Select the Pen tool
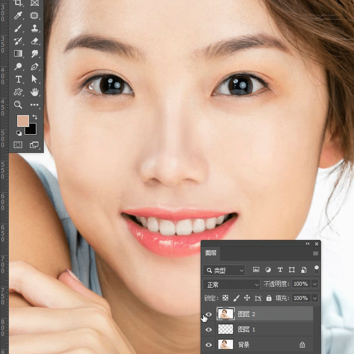The image size is (354, 354). click(x=34, y=66)
